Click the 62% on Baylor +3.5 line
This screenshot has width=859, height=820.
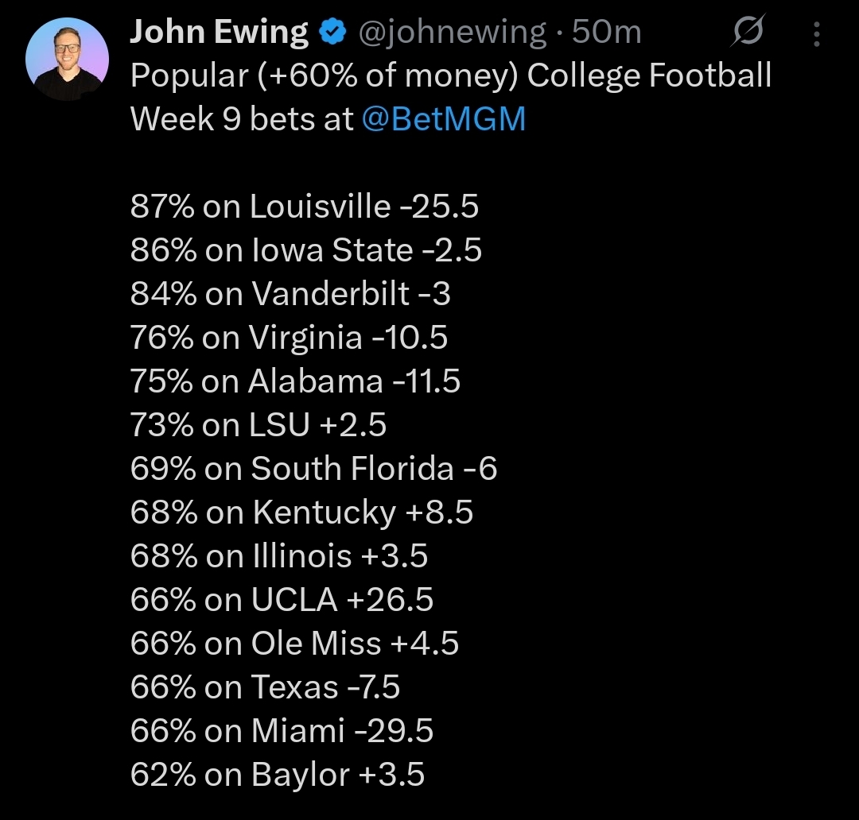tap(277, 774)
